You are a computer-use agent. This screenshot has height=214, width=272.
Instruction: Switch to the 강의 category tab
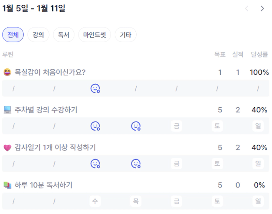[x=38, y=35]
